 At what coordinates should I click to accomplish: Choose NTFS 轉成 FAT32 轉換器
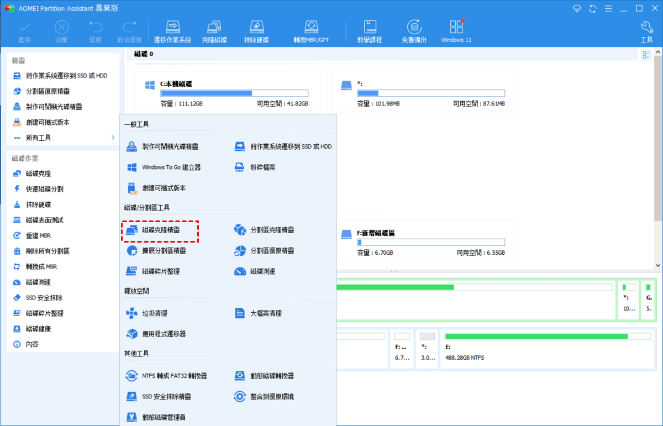(167, 376)
